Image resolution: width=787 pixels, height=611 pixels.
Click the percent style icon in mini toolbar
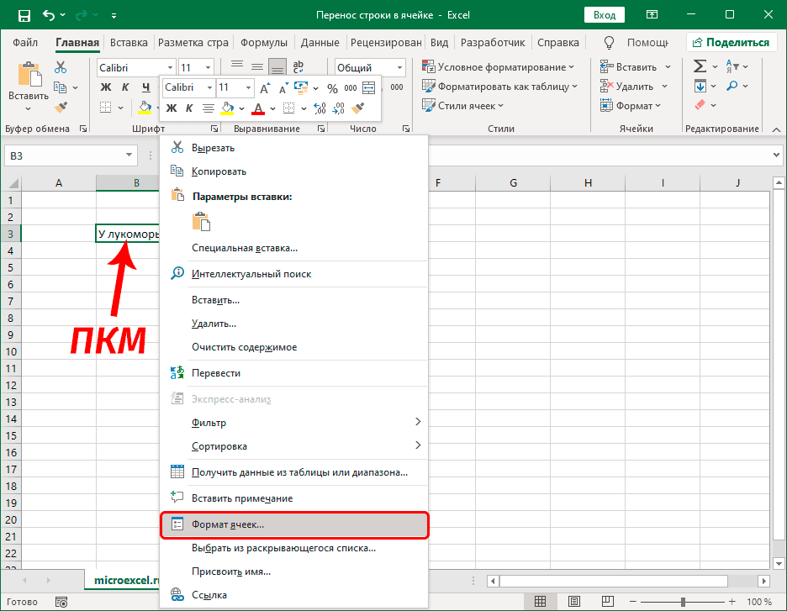click(x=332, y=87)
